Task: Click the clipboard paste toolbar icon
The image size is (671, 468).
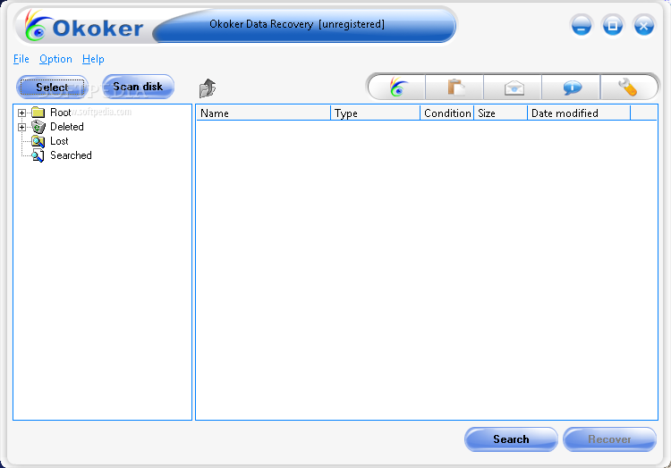Action: pyautogui.click(x=455, y=88)
